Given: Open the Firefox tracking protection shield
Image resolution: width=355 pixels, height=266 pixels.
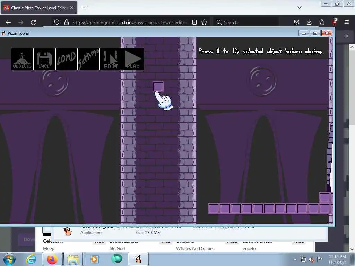Looking at the screenshot, I should click(57, 22).
